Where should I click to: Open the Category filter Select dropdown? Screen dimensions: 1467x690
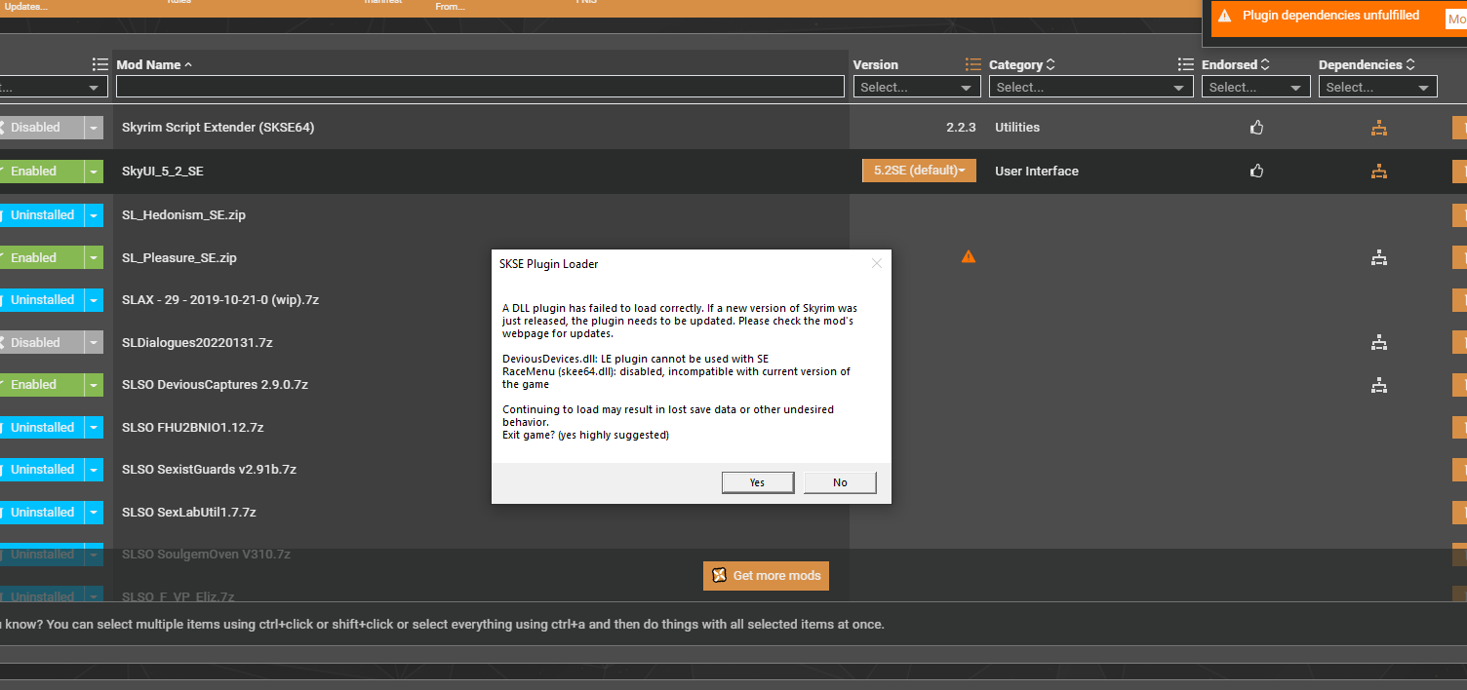1090,87
